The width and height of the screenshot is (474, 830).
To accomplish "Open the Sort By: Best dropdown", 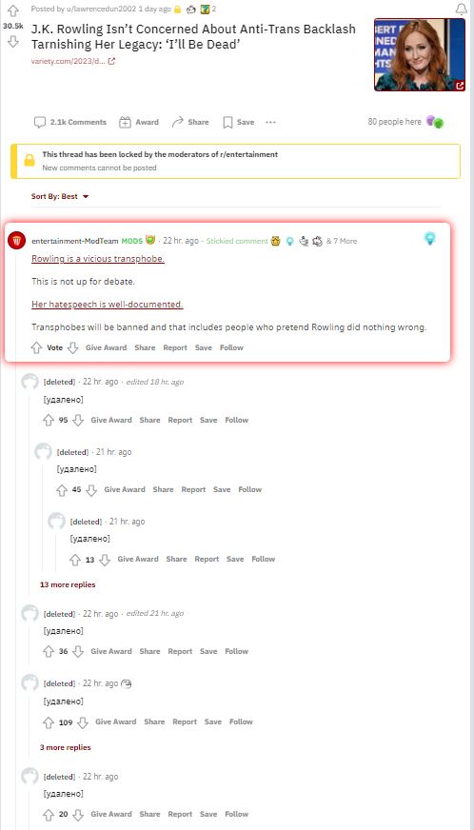I will tap(60, 196).
